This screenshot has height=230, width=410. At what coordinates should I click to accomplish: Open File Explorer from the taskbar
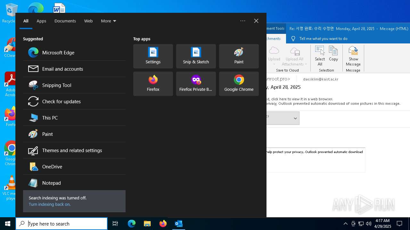click(147, 224)
